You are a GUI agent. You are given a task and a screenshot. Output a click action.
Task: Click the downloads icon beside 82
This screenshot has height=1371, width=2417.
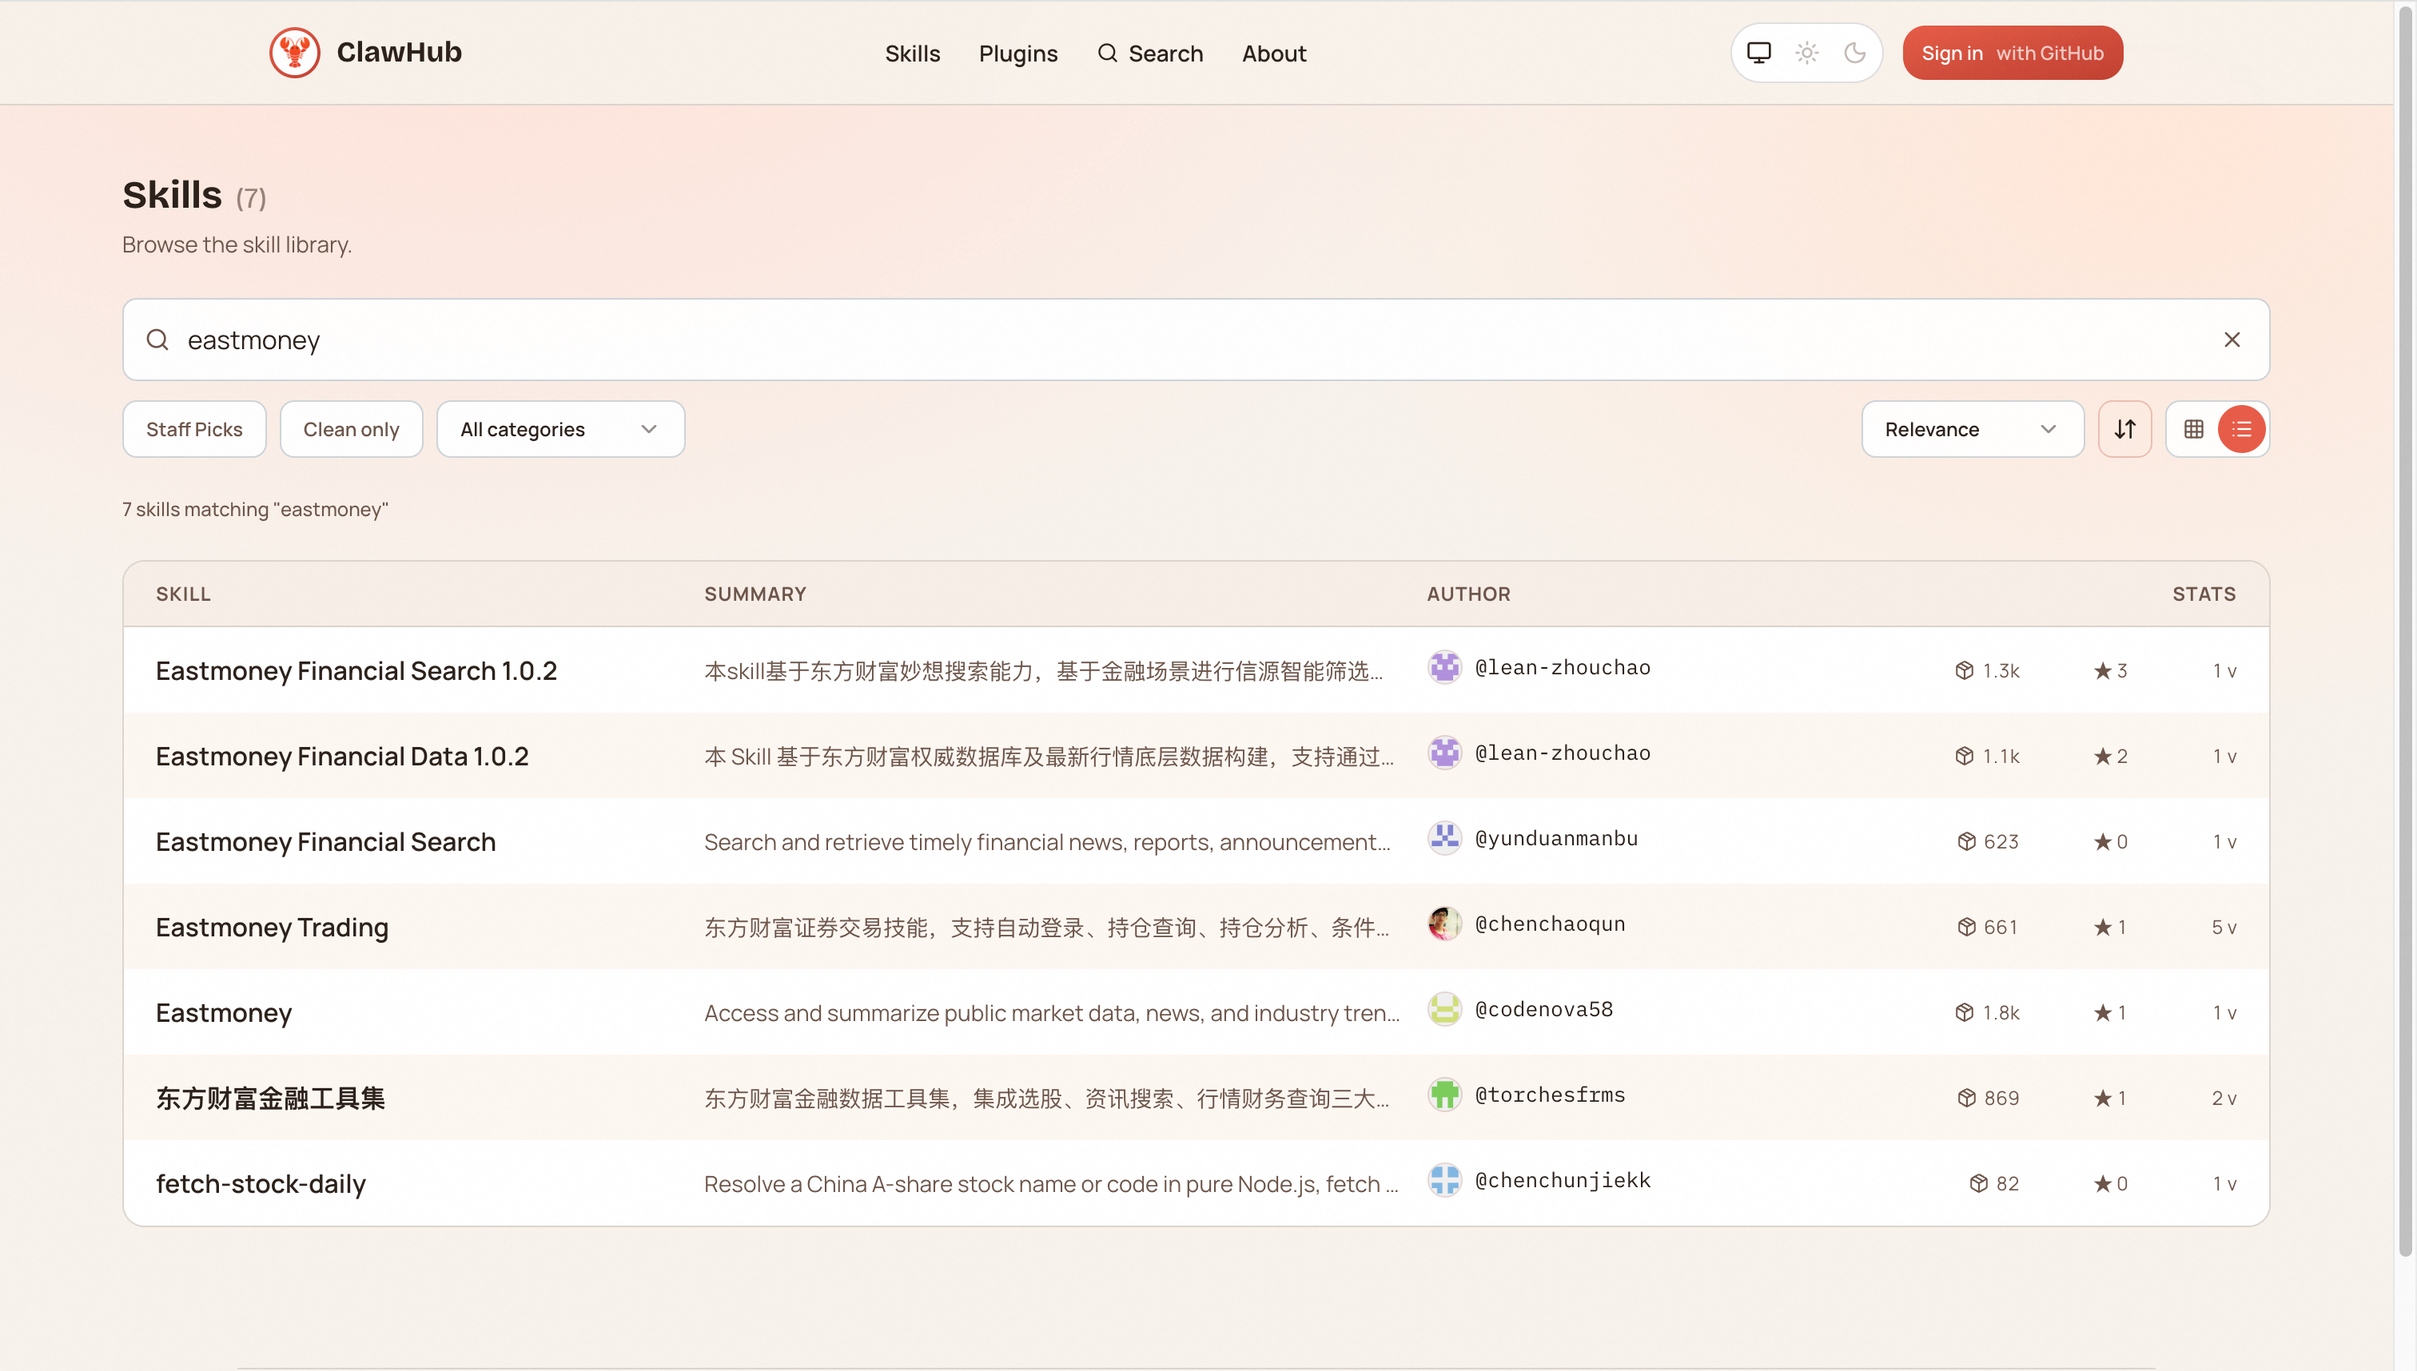point(1979,1185)
